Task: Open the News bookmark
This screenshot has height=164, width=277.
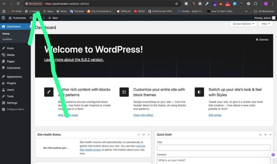Action: pyautogui.click(x=61, y=11)
